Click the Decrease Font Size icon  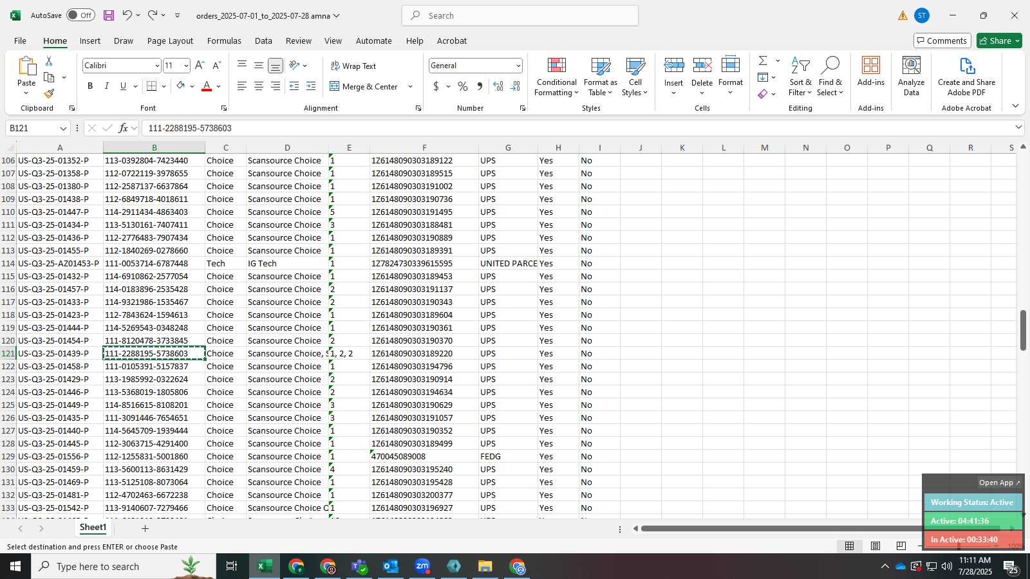(x=216, y=66)
